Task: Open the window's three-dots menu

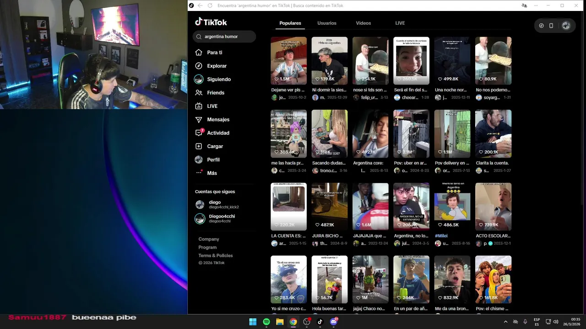Action: tap(536, 5)
